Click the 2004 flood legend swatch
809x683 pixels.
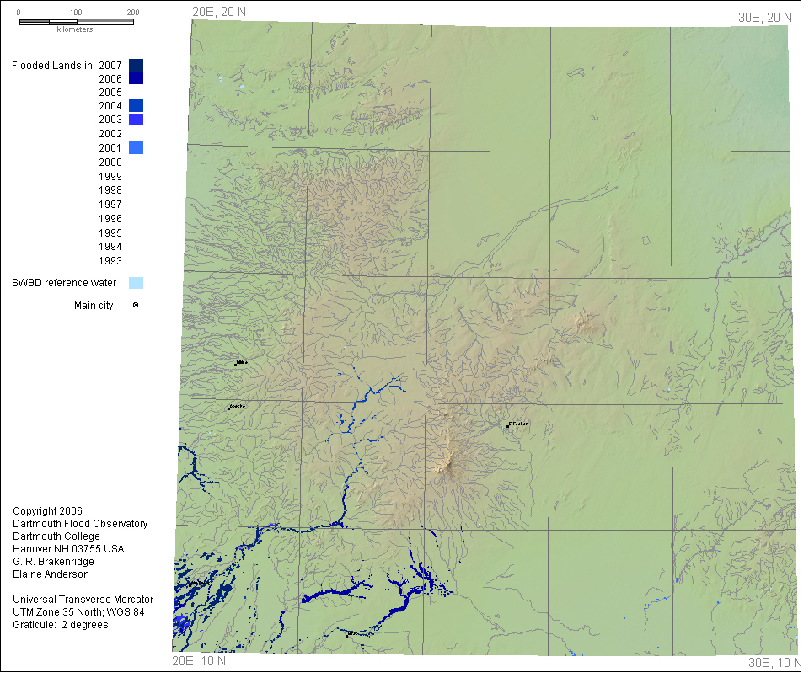(x=136, y=106)
